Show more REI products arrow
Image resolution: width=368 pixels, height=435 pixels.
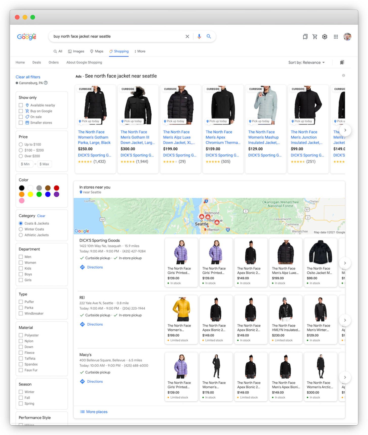345,320
